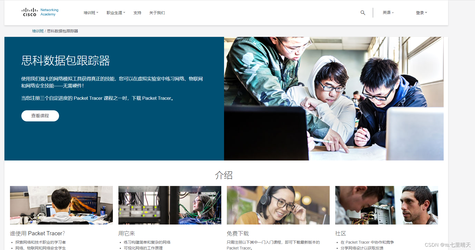Click the hero photo of students studying
Viewport: 475px width, 250px height.
point(334,99)
